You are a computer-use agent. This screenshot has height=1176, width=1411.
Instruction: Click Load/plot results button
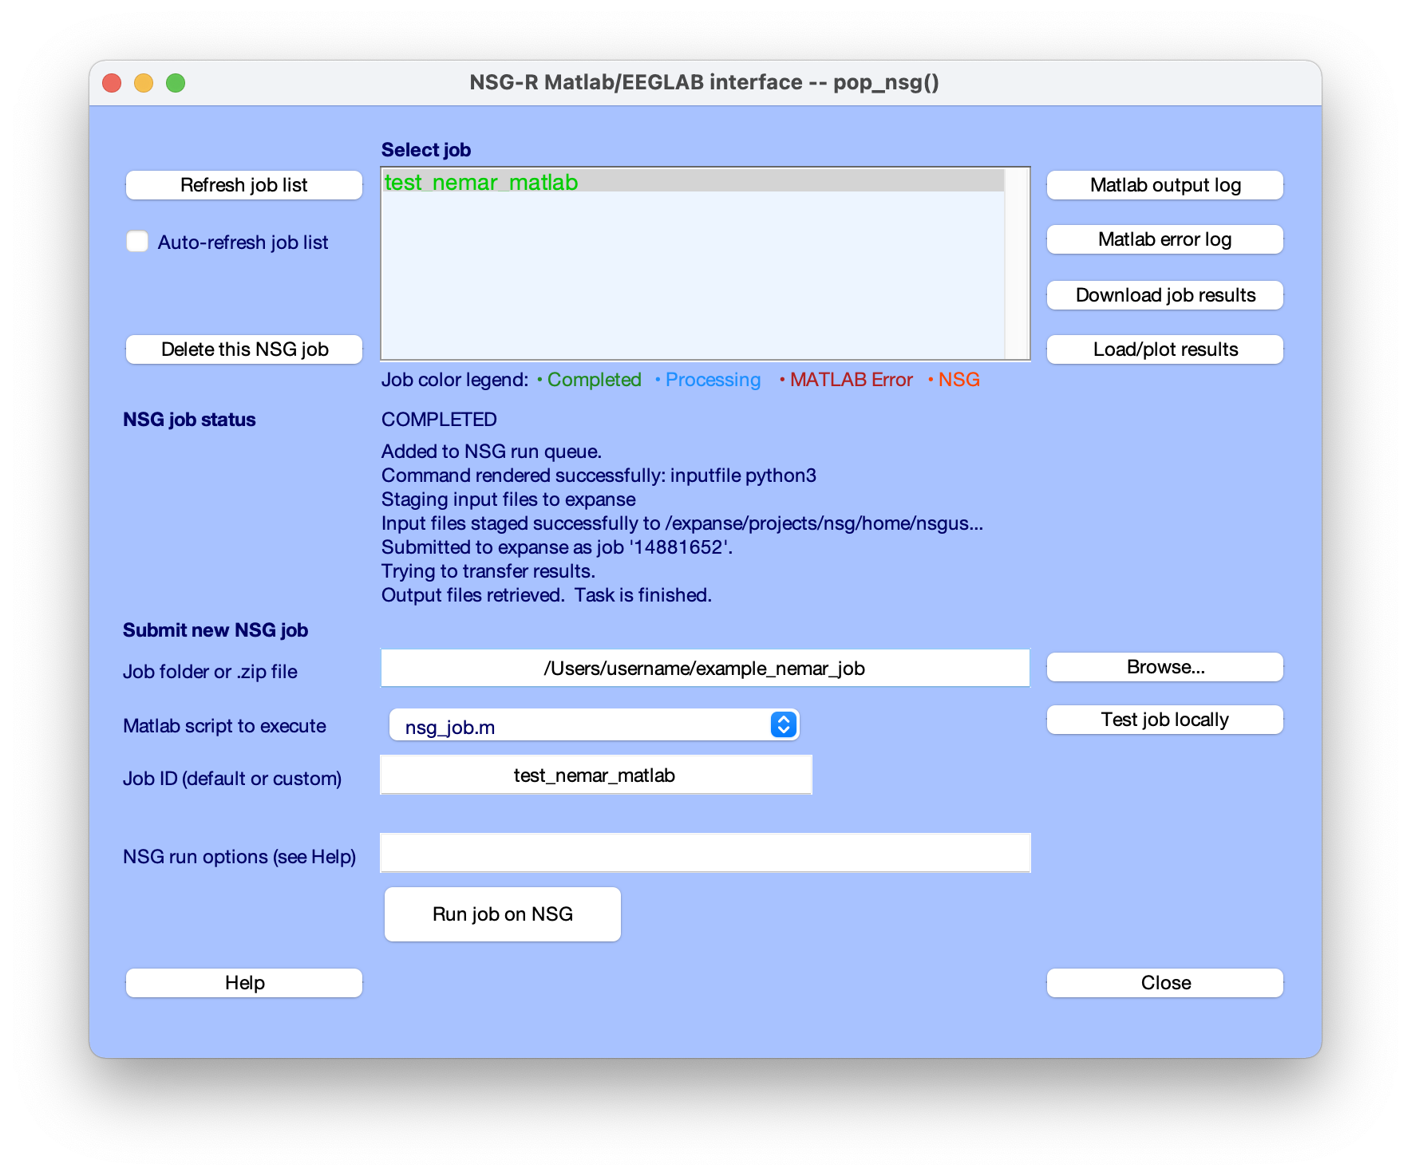coord(1165,349)
